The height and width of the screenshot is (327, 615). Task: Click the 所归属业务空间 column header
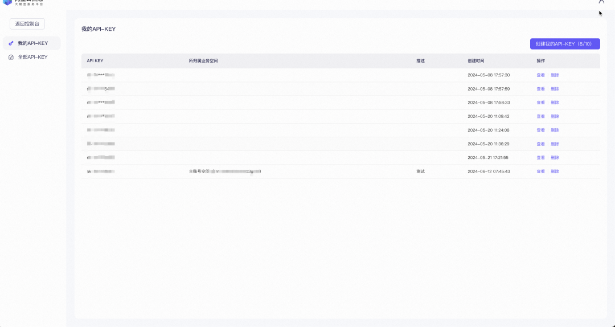pyautogui.click(x=203, y=61)
